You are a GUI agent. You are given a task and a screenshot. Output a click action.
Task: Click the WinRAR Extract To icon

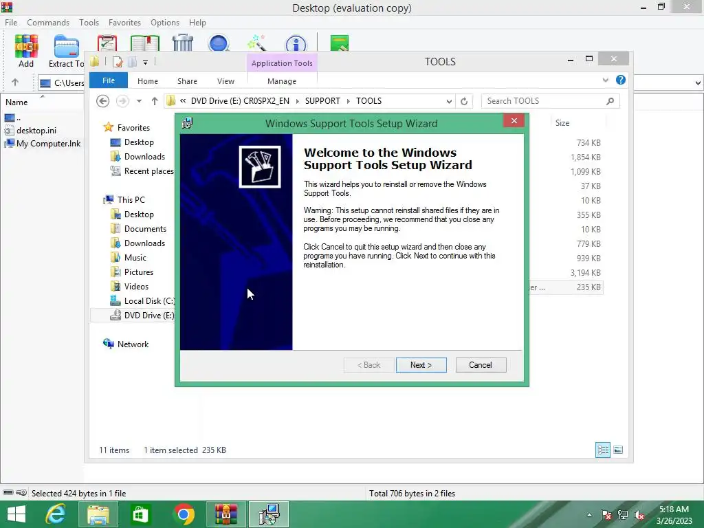tap(67, 47)
